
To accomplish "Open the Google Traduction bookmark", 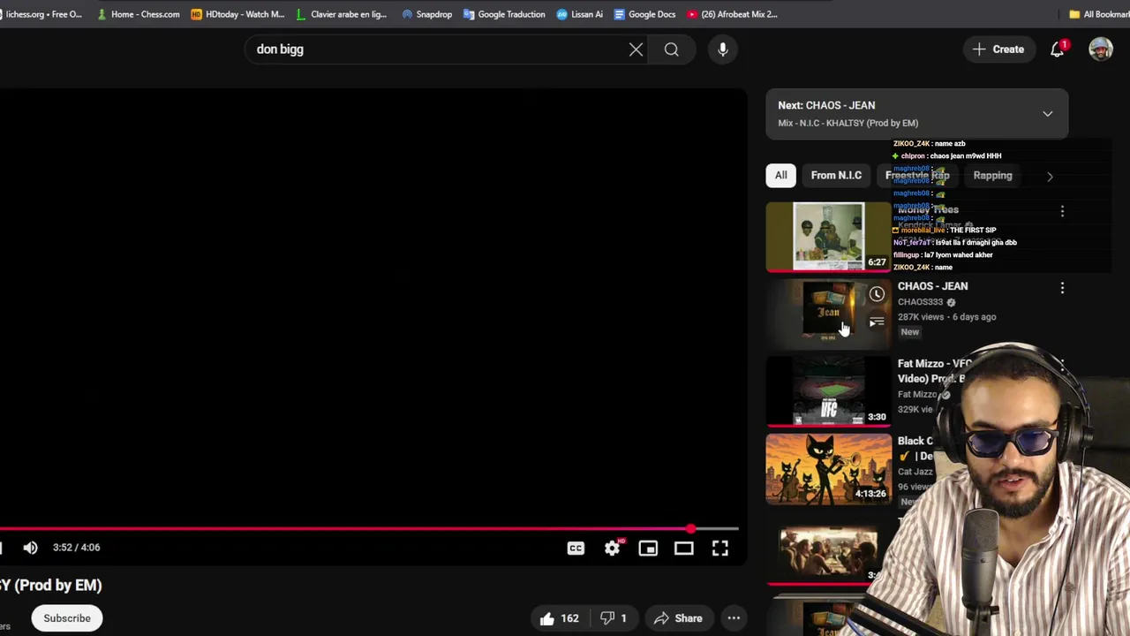I will (504, 14).
